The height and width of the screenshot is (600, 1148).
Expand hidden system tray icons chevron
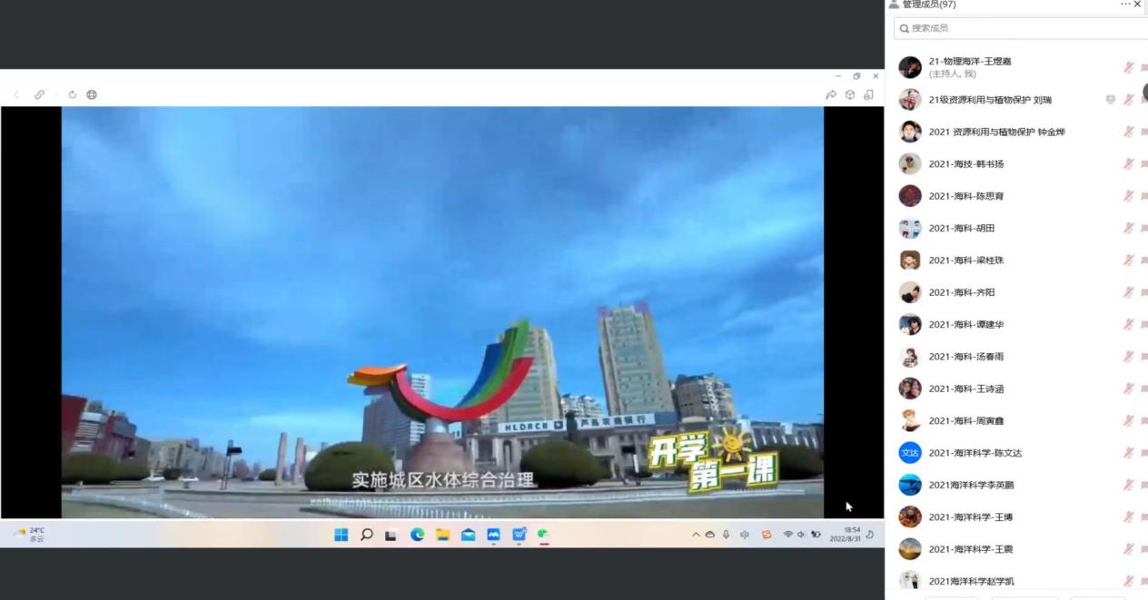point(697,535)
